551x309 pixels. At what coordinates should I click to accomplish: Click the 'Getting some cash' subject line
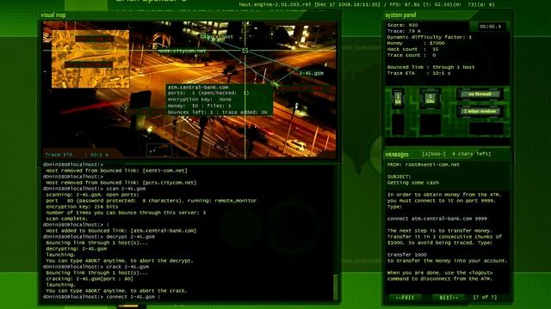(x=413, y=183)
